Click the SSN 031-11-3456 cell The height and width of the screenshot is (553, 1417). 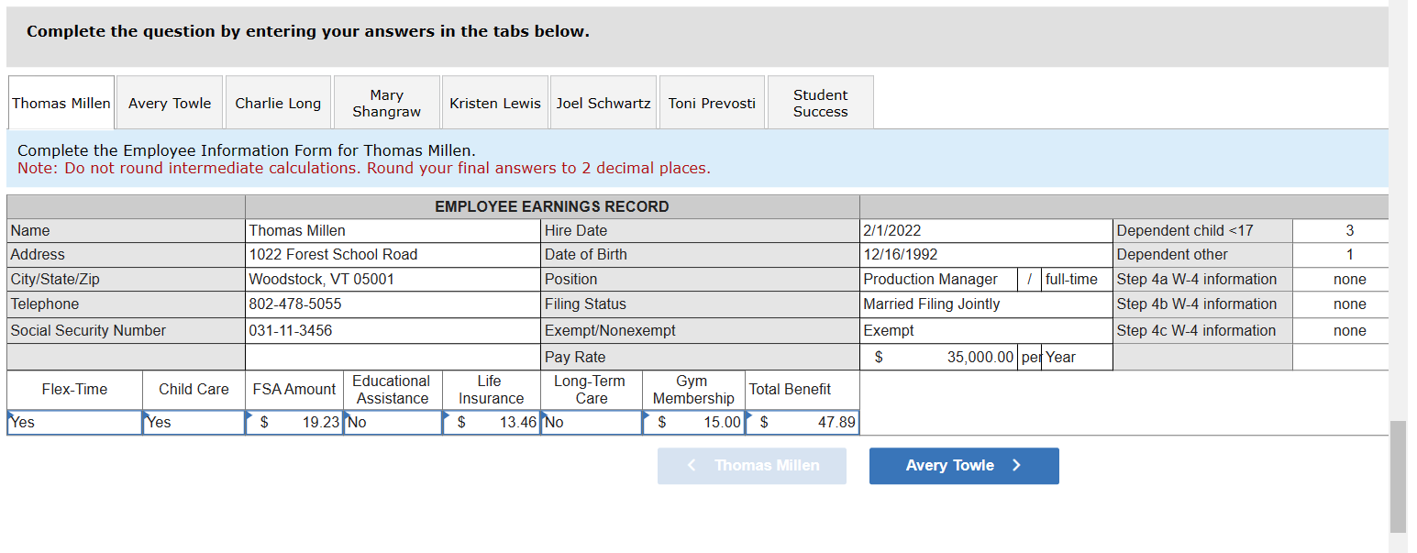click(394, 331)
